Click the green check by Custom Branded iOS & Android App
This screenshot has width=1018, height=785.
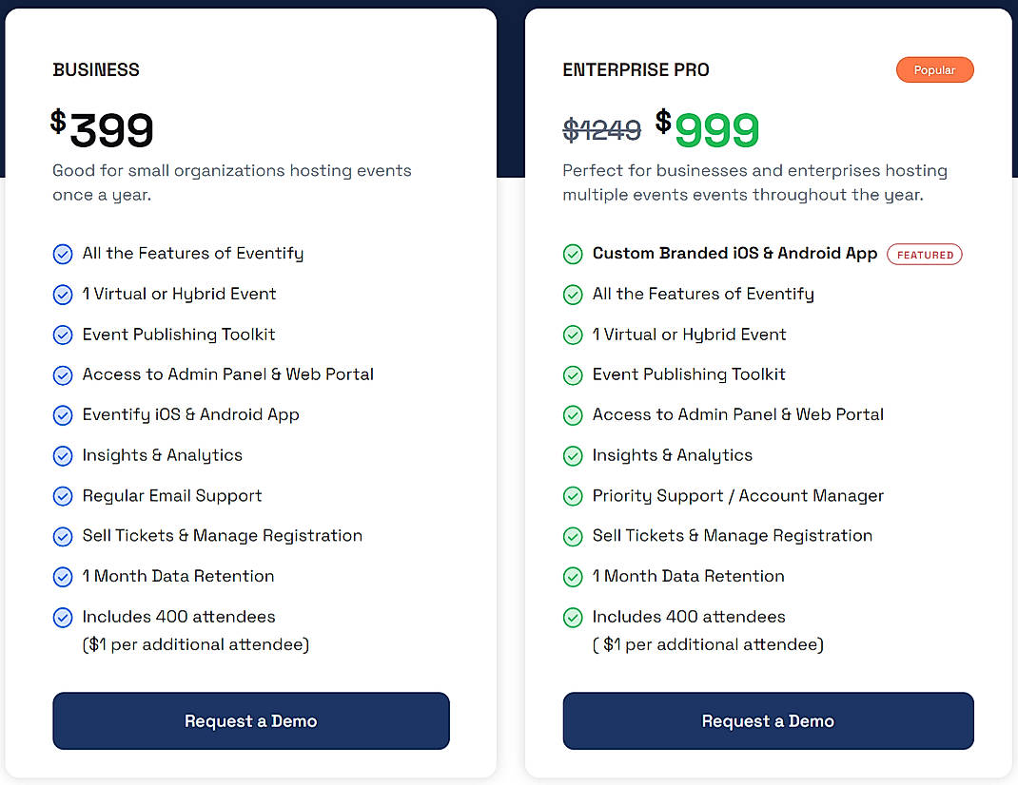coord(573,254)
